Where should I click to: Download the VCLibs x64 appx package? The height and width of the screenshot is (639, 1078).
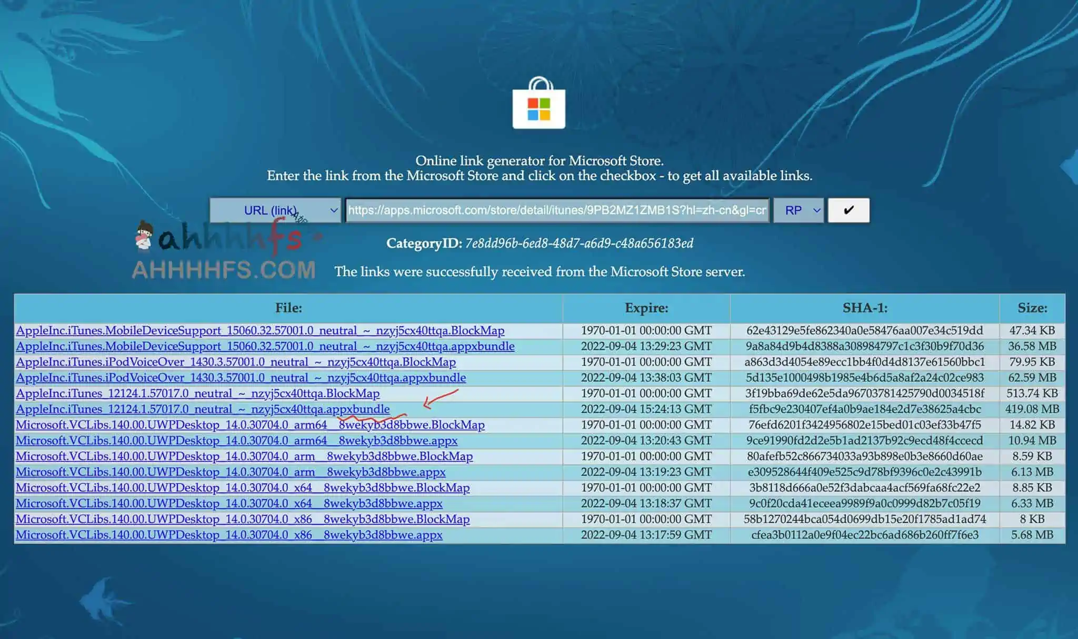tap(229, 503)
